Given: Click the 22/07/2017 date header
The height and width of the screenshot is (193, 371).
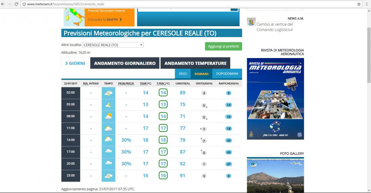Looking at the screenshot, I should (x=70, y=83).
